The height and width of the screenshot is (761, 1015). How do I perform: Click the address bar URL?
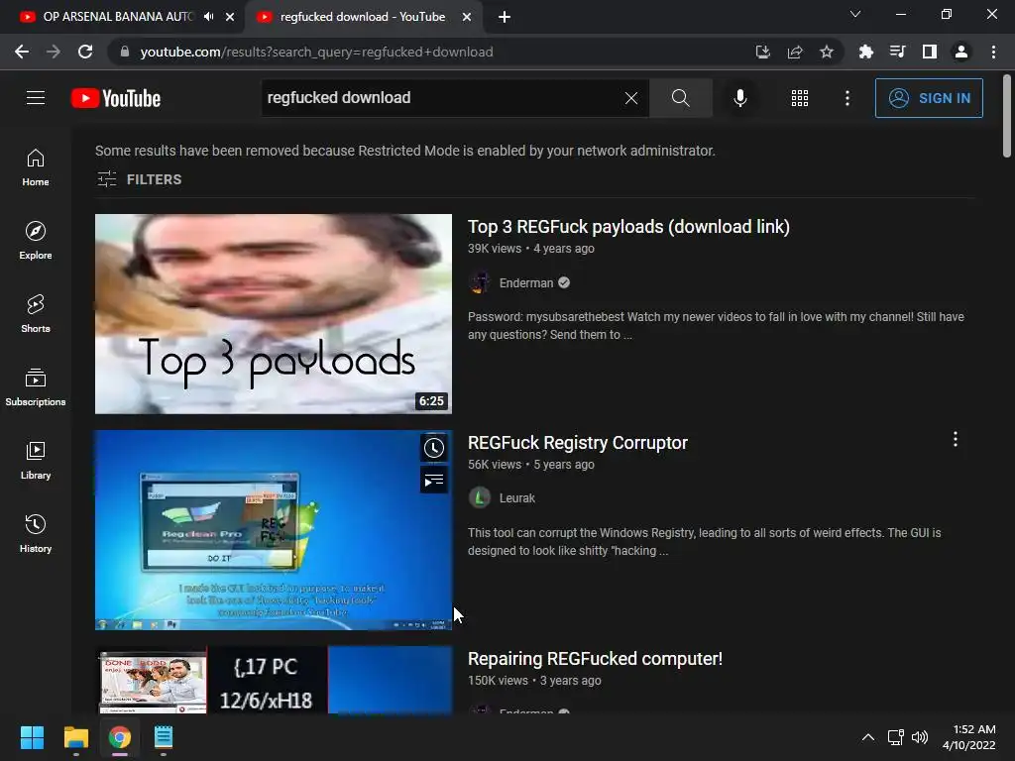[x=316, y=52]
